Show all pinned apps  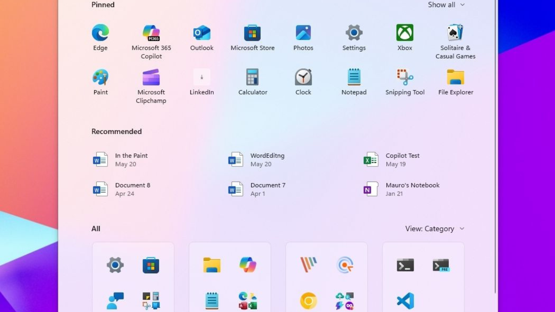pyautogui.click(x=446, y=5)
